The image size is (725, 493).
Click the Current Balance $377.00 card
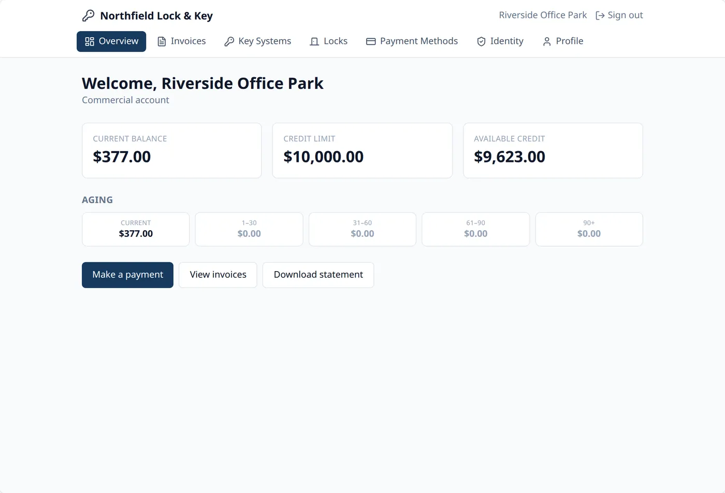172,151
